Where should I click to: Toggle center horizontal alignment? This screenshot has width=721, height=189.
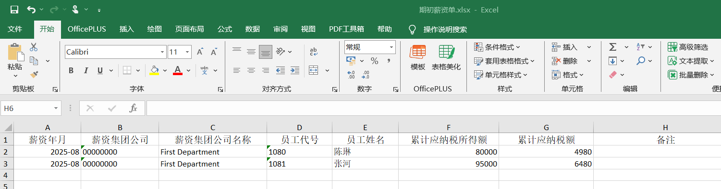[x=251, y=70]
